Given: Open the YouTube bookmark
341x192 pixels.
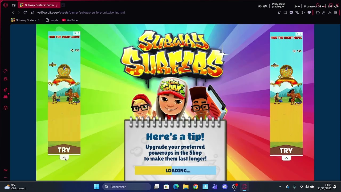Looking at the screenshot, I should click(x=70, y=20).
